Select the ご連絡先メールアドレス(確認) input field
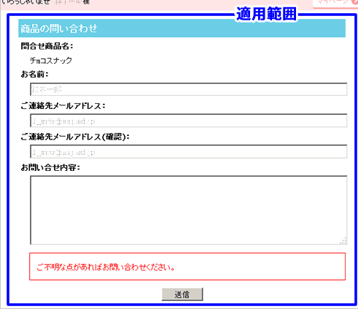This screenshot has height=309, width=358. 188,151
